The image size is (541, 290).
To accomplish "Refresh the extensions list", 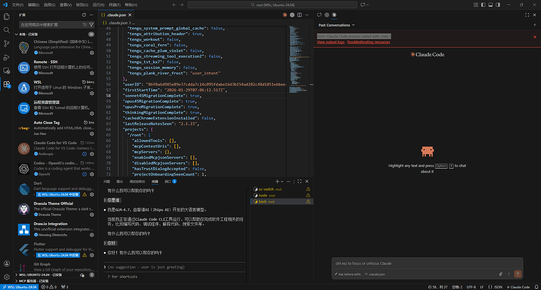I will coord(84,15).
